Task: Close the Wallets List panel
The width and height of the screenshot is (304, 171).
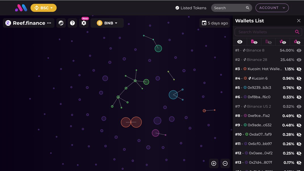Action: click(299, 21)
